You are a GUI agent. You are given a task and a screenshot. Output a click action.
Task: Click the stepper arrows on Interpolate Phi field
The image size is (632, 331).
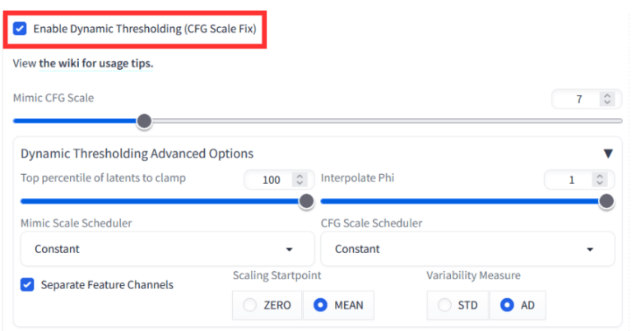click(602, 179)
